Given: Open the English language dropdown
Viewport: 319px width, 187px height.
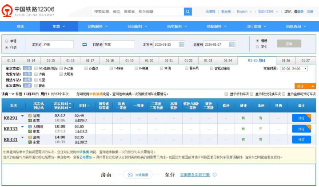Looking at the screenshot, I should [244, 12].
